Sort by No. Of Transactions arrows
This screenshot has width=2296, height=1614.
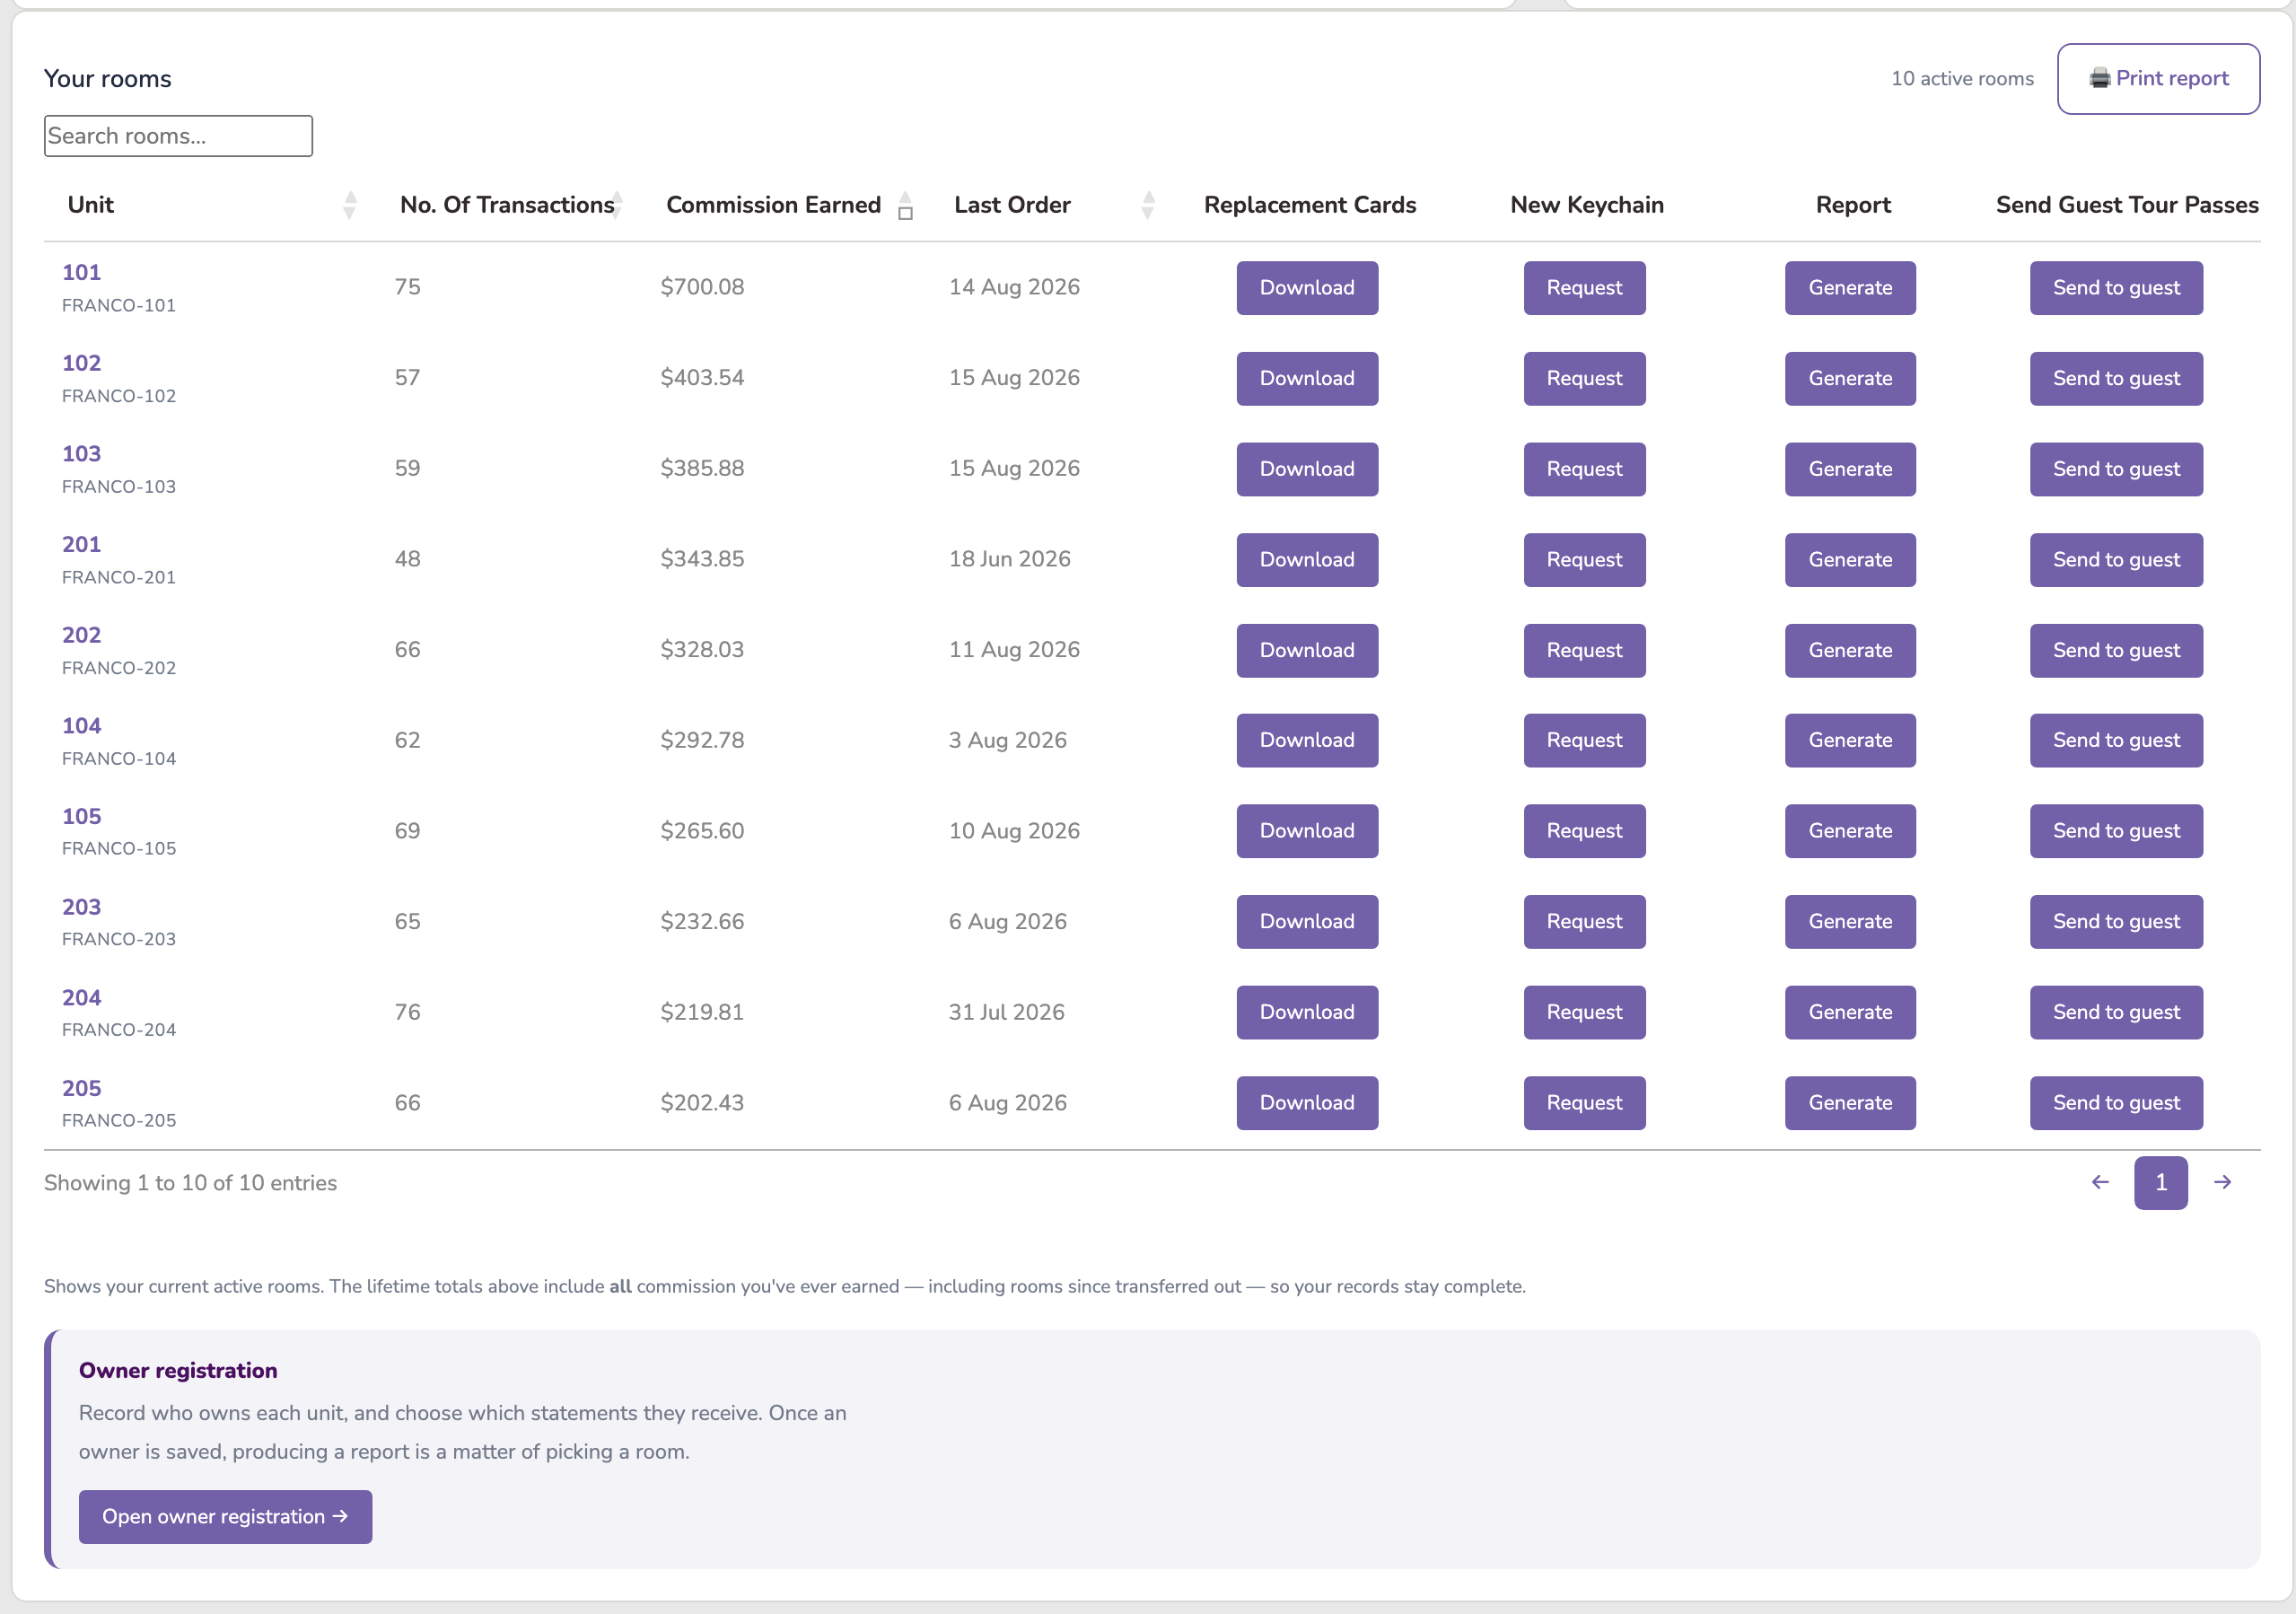[x=617, y=205]
